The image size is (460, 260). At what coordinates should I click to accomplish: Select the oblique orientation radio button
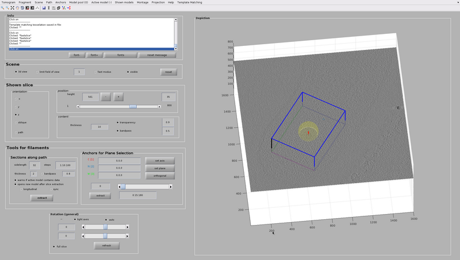16,122
